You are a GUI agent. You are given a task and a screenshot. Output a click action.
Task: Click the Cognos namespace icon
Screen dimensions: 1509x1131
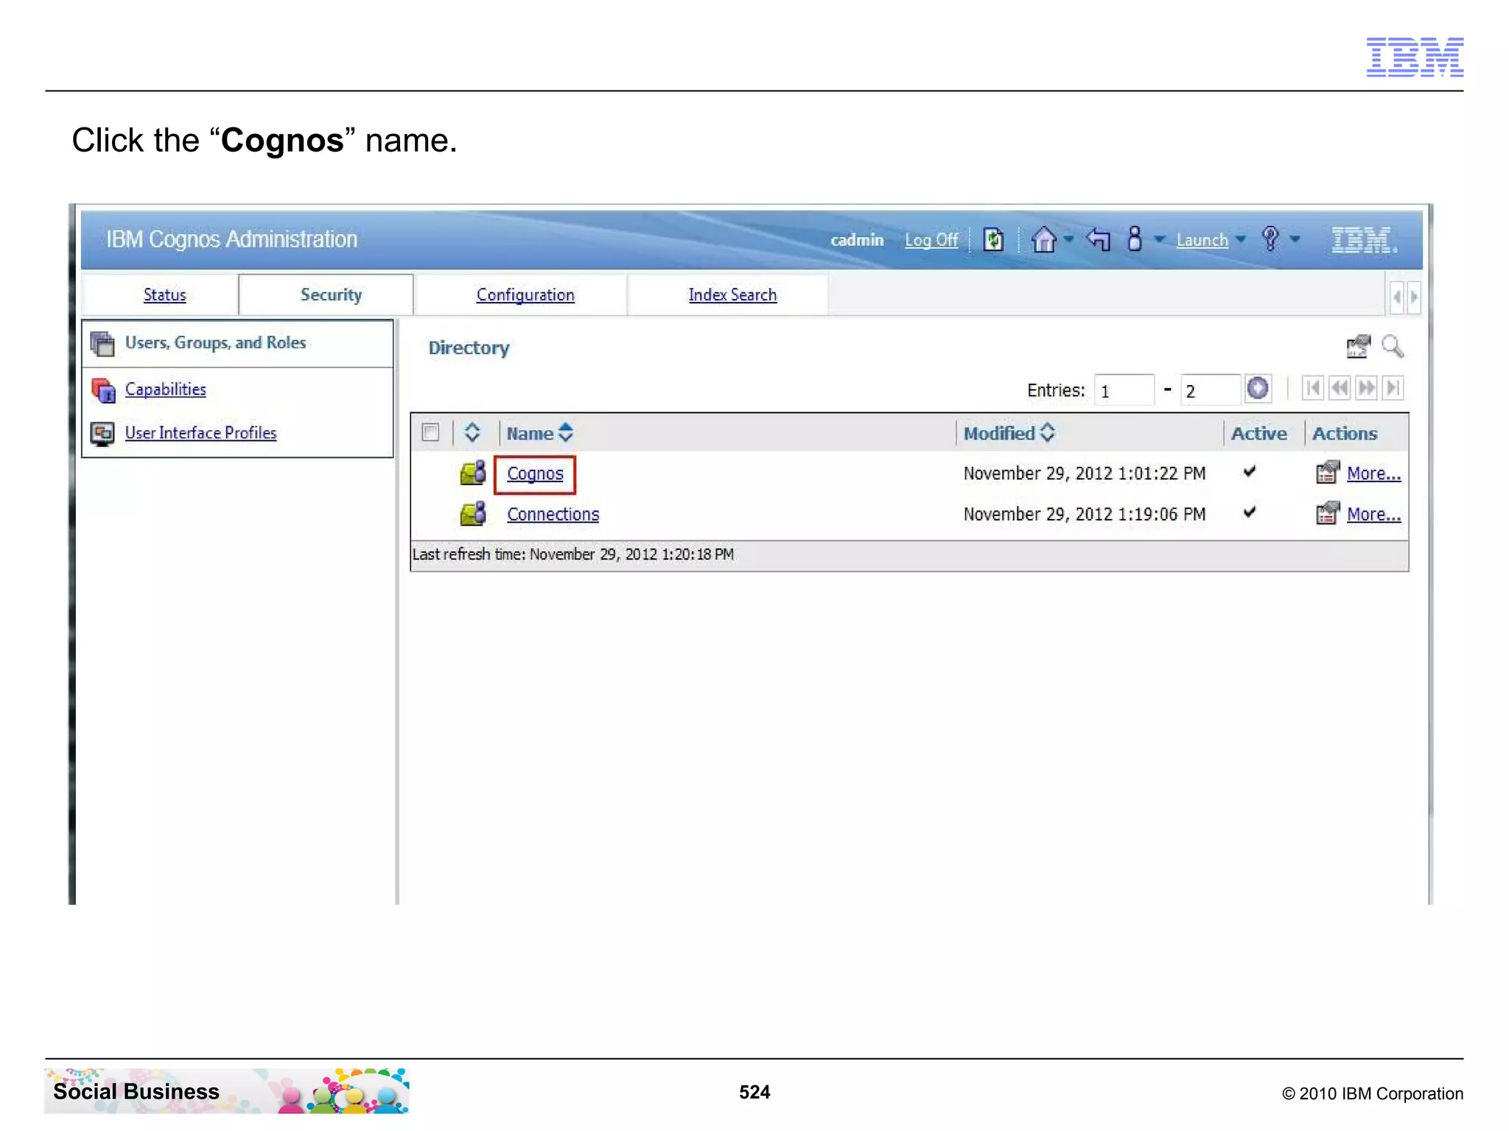tap(473, 473)
